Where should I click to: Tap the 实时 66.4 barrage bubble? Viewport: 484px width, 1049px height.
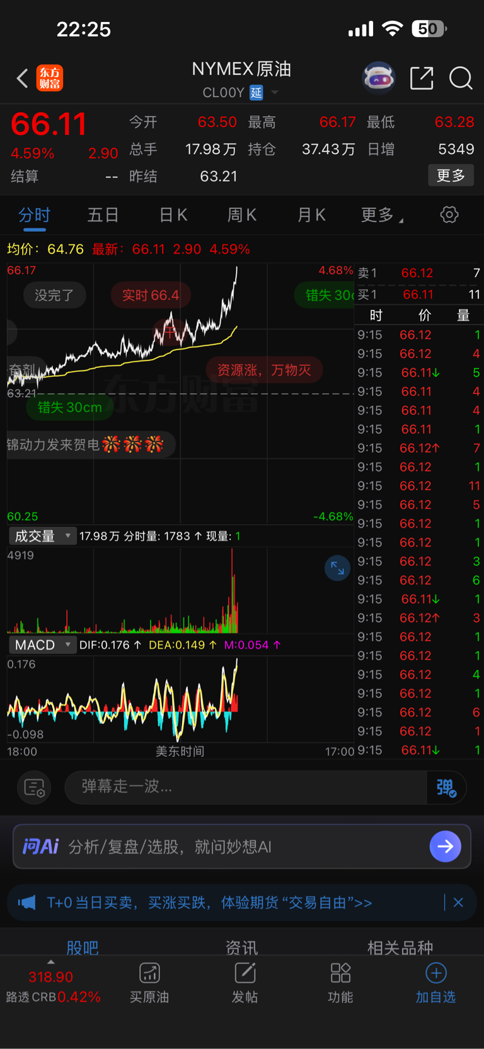point(151,295)
